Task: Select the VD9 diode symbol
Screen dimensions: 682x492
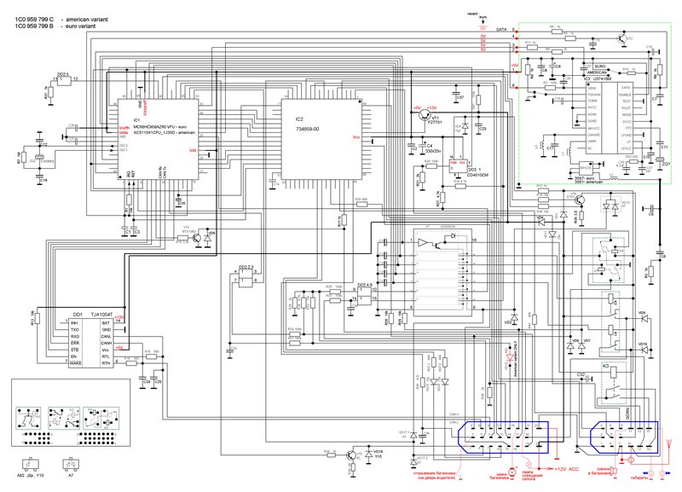Action: (644, 319)
